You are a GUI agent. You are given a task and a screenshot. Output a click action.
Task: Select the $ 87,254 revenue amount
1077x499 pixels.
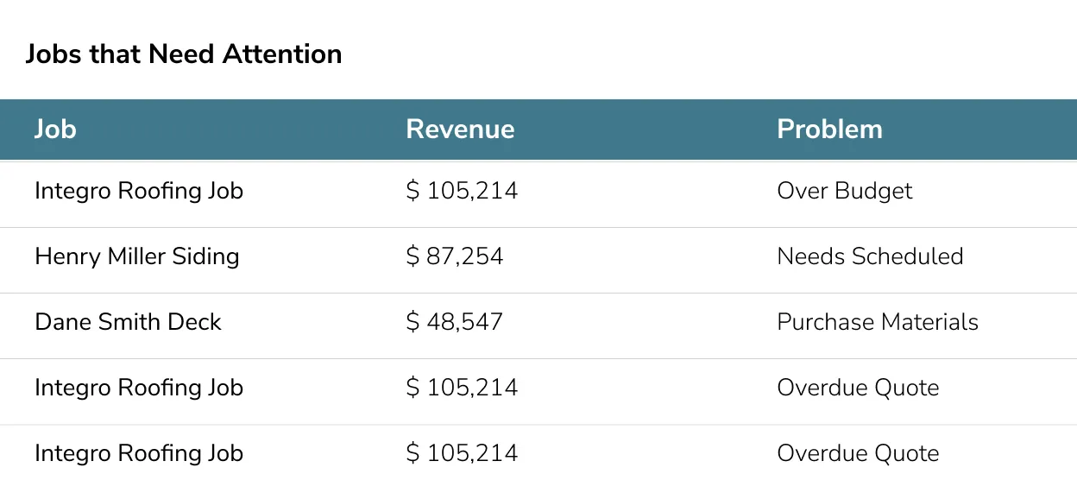pos(455,256)
